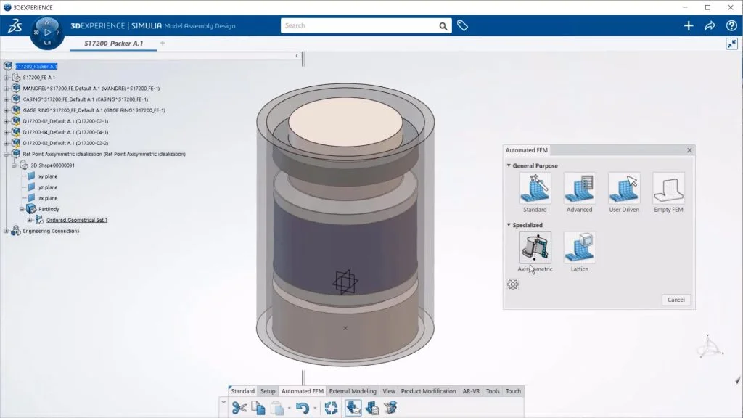Open the tag search icon beside search bar
This screenshot has width=743, height=418.
pyautogui.click(x=462, y=25)
